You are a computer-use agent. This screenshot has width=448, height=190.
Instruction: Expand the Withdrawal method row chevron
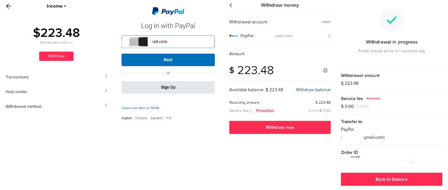pyautogui.click(x=106, y=105)
